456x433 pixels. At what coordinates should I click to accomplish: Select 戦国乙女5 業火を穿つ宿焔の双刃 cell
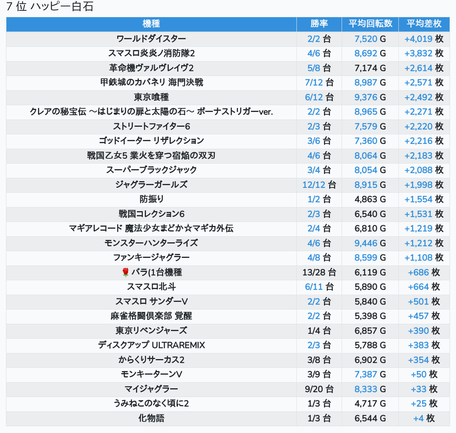(x=151, y=156)
